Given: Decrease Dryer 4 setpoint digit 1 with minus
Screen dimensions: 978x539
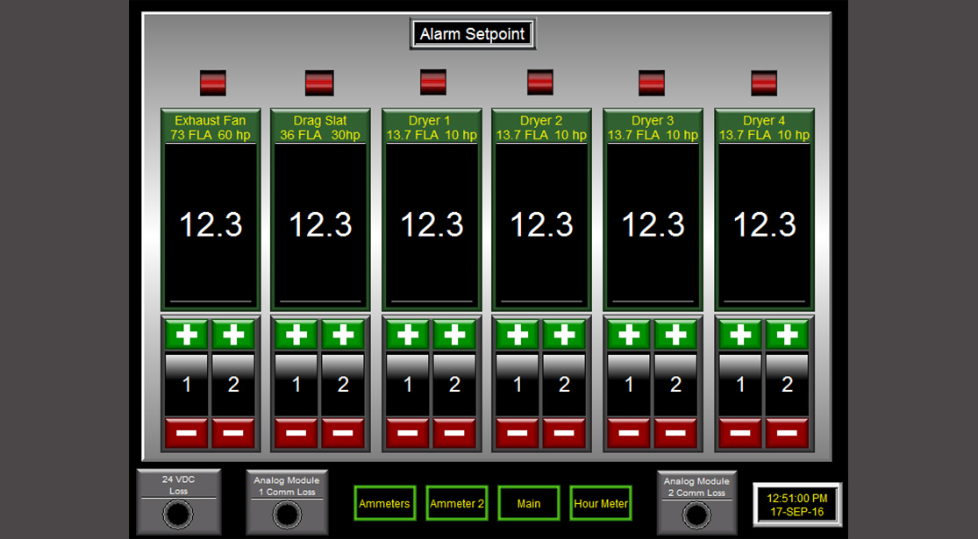Looking at the screenshot, I should [740, 433].
